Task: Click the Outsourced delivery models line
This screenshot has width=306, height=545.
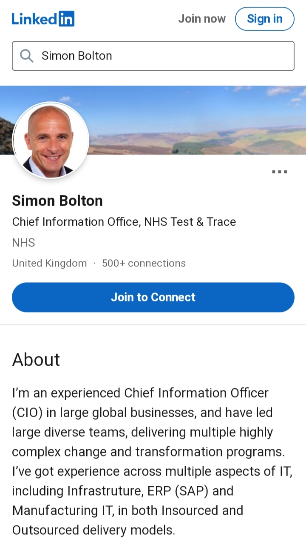Action: 93,530
